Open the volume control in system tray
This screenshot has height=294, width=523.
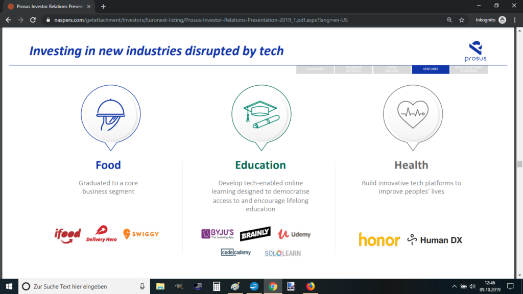pyautogui.click(x=472, y=286)
